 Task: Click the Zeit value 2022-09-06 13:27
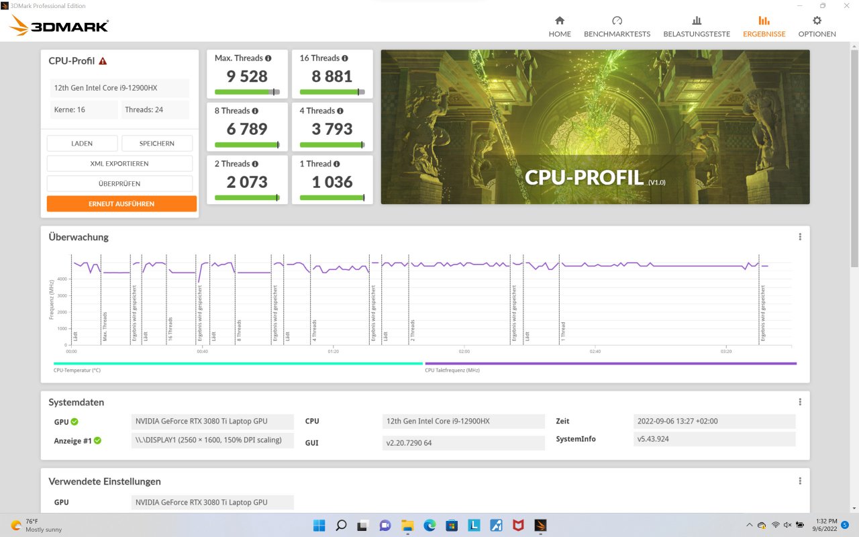[715, 422]
